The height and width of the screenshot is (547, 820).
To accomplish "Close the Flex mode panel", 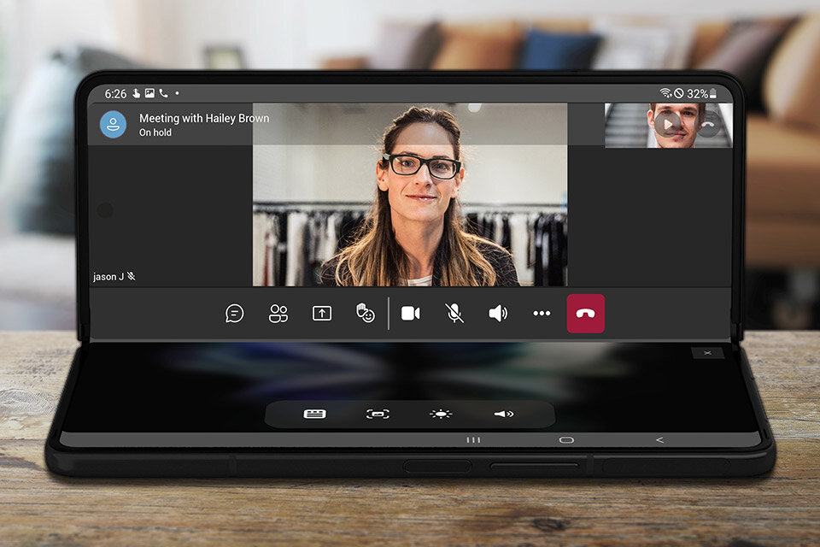I will point(707,352).
